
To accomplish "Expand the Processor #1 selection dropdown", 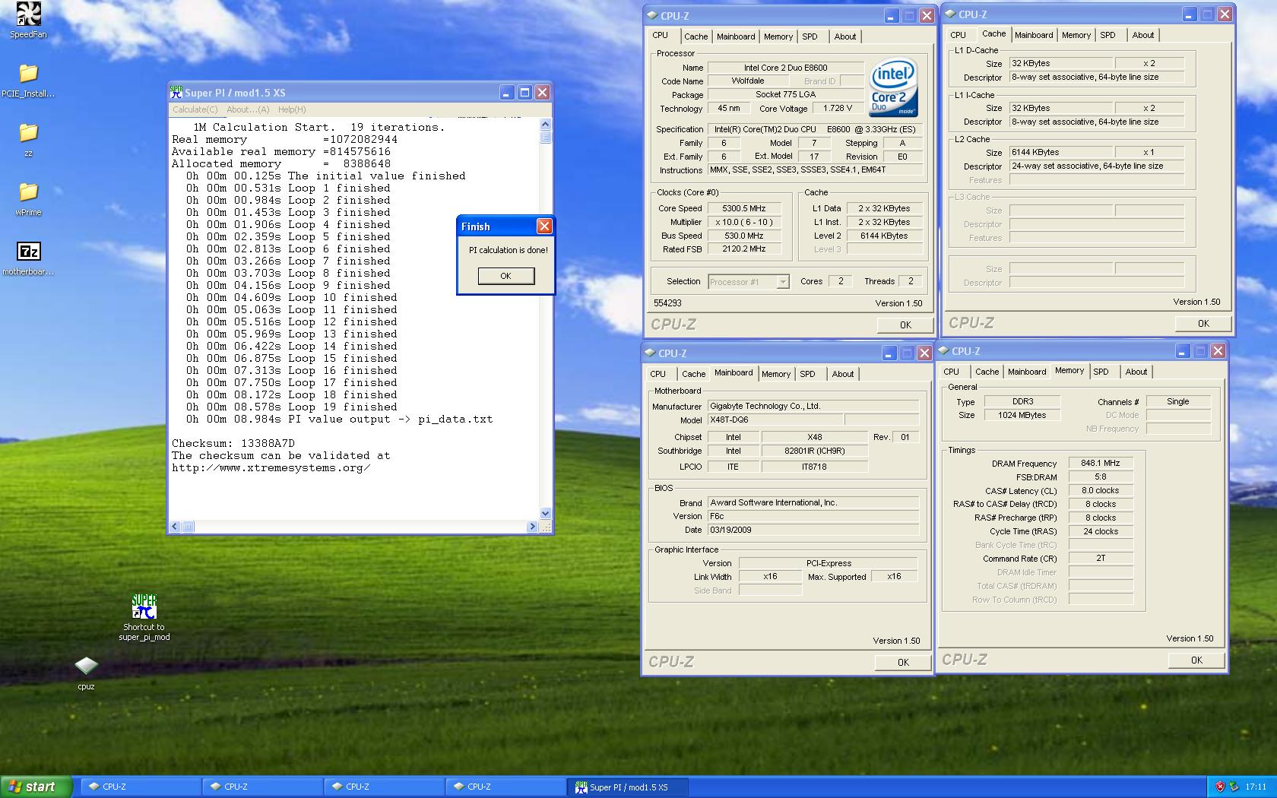I will (x=782, y=282).
